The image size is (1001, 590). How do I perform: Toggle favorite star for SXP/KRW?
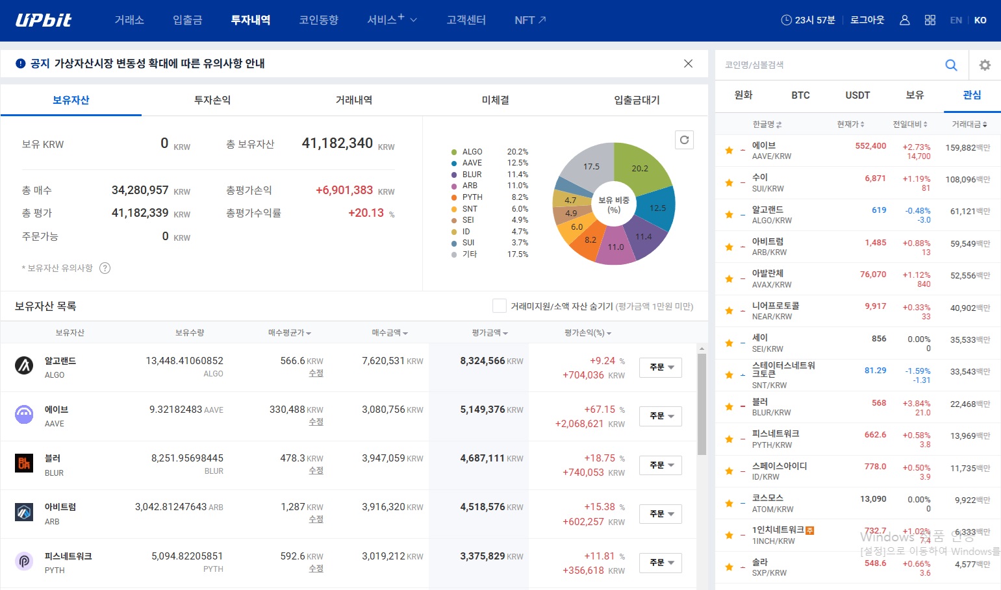pos(729,567)
